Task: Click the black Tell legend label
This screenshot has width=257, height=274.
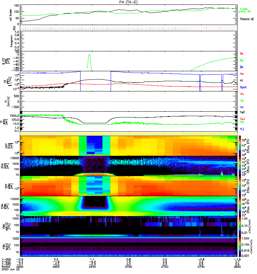Action: (242, 112)
